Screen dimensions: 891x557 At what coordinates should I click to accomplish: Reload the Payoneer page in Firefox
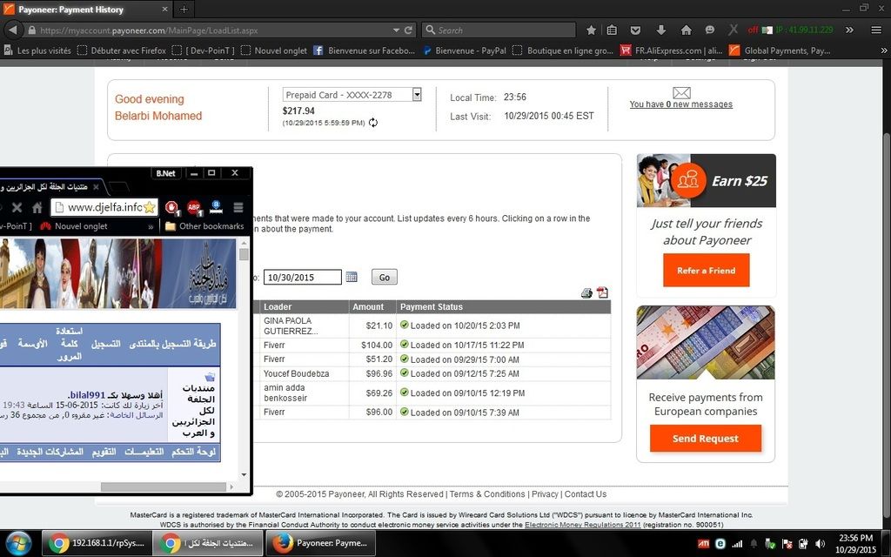tap(408, 30)
